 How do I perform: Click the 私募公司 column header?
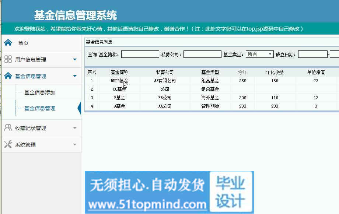coord(165,72)
